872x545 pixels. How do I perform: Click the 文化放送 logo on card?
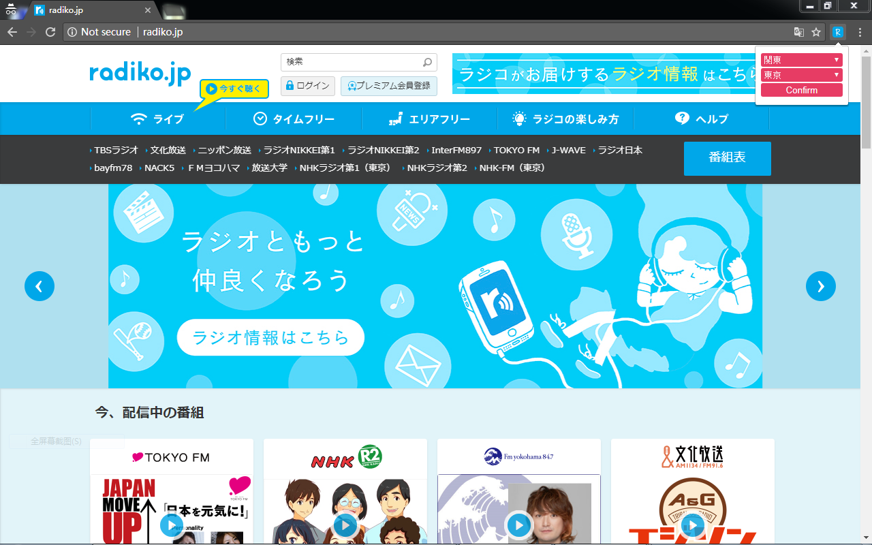[693, 456]
